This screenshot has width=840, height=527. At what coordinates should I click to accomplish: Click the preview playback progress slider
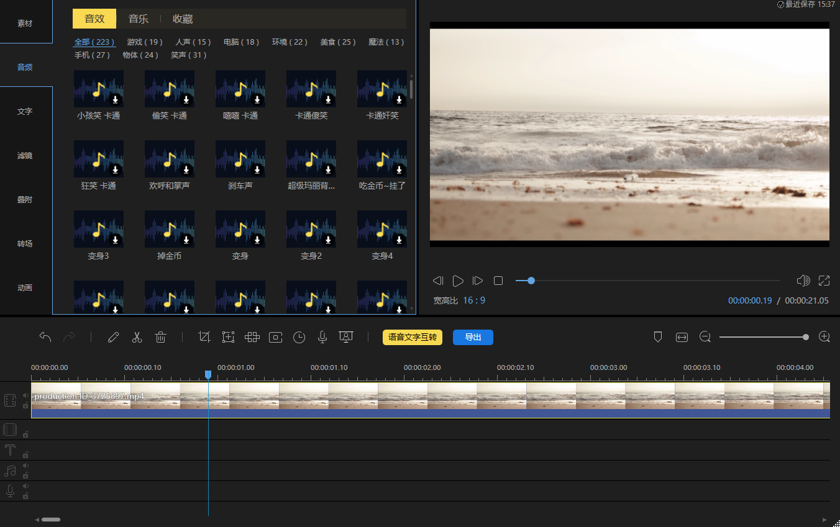647,281
